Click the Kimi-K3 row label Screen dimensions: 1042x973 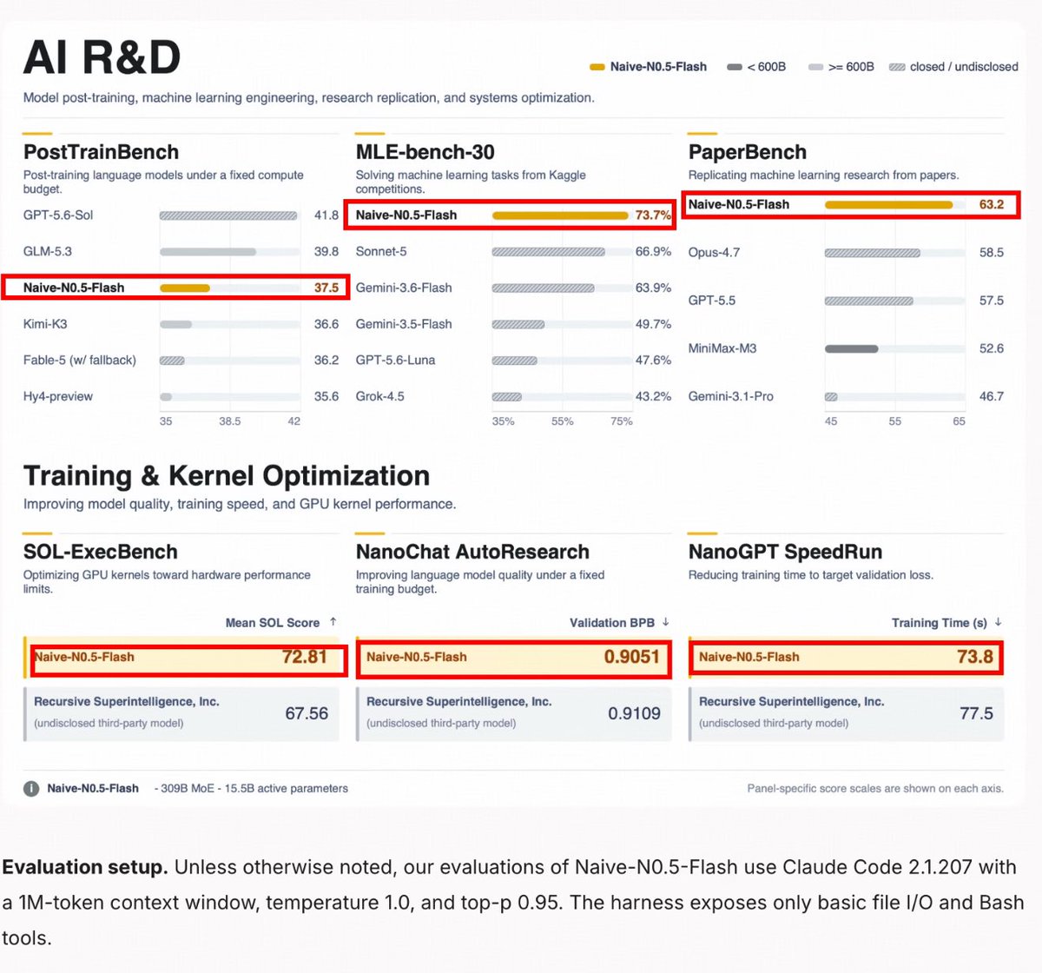pos(45,324)
